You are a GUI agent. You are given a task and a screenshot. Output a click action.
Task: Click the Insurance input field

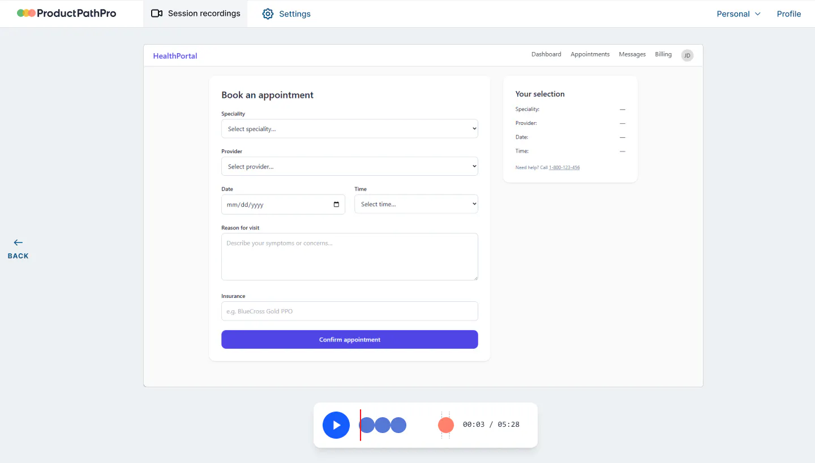coord(350,311)
